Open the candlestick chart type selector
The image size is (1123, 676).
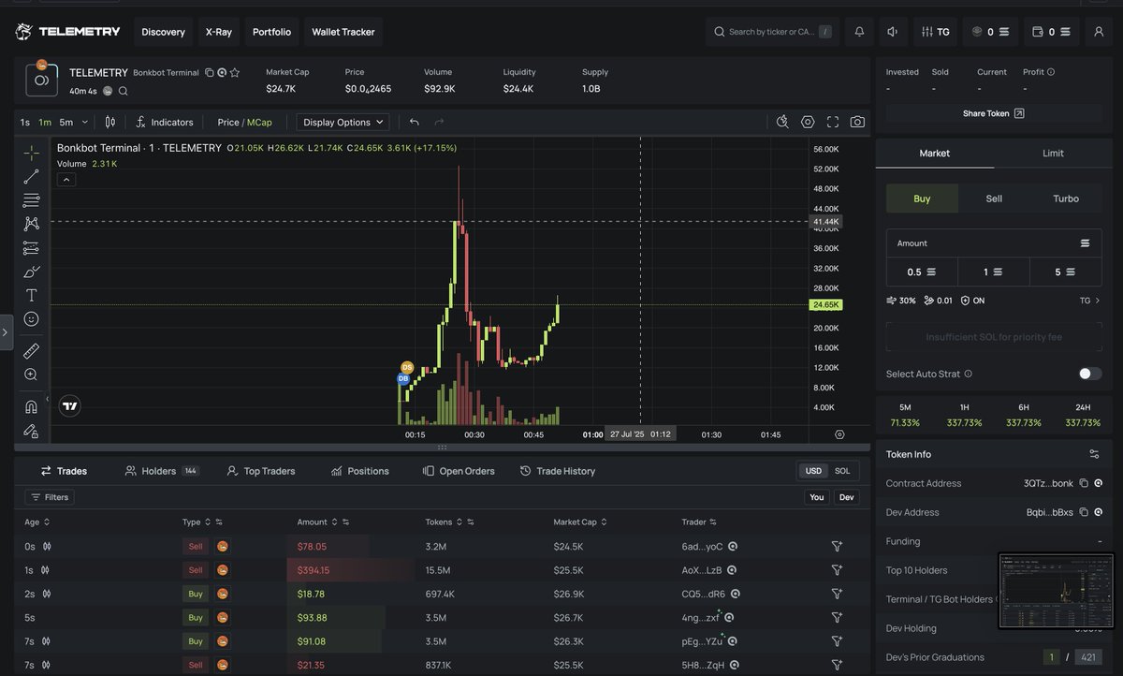[x=109, y=122]
